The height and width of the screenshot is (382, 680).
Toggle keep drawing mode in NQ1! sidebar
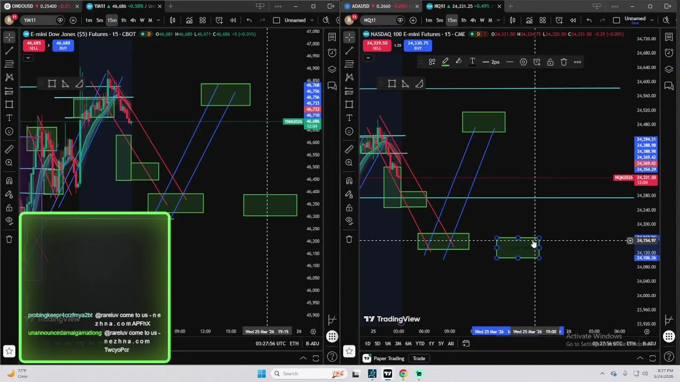tap(349, 195)
